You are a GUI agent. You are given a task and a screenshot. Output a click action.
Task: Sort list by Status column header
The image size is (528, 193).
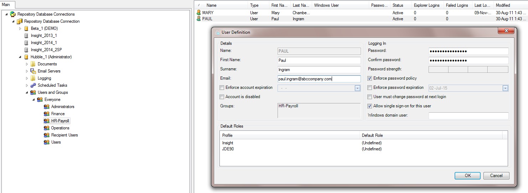(398, 5)
